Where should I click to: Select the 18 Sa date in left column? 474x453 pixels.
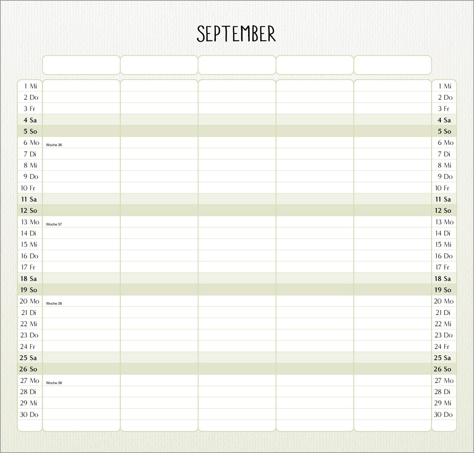[29, 279]
